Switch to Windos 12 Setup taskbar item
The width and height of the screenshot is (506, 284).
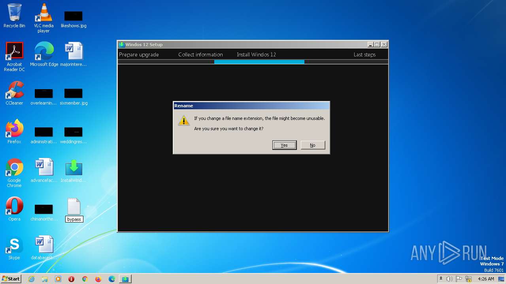pos(125,279)
